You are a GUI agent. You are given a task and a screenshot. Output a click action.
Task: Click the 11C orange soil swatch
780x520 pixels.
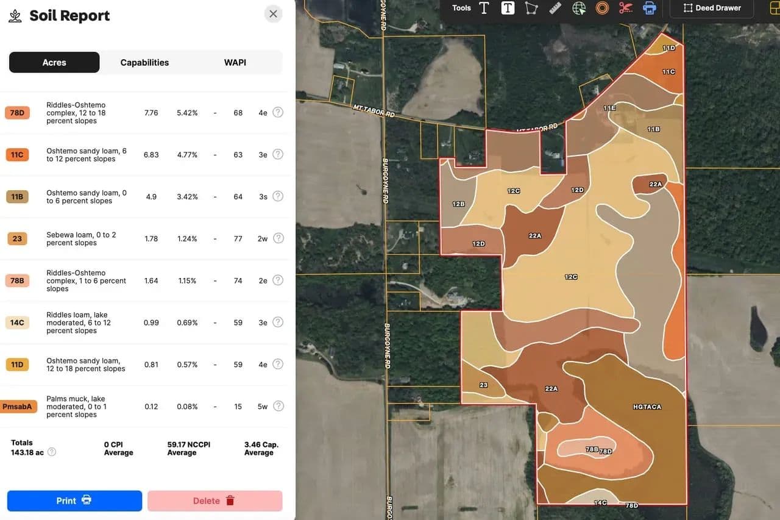[17, 155]
